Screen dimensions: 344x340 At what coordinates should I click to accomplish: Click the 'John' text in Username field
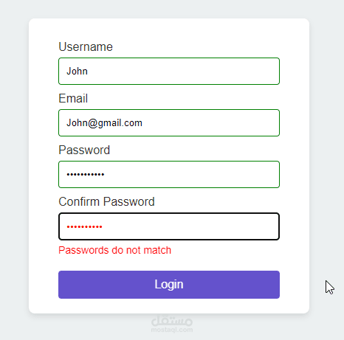tap(77, 71)
